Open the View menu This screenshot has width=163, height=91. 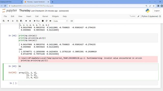tap(20, 16)
